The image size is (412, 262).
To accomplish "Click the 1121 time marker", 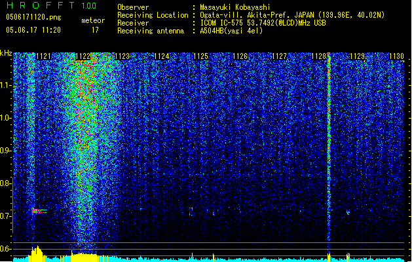I will (x=43, y=56).
